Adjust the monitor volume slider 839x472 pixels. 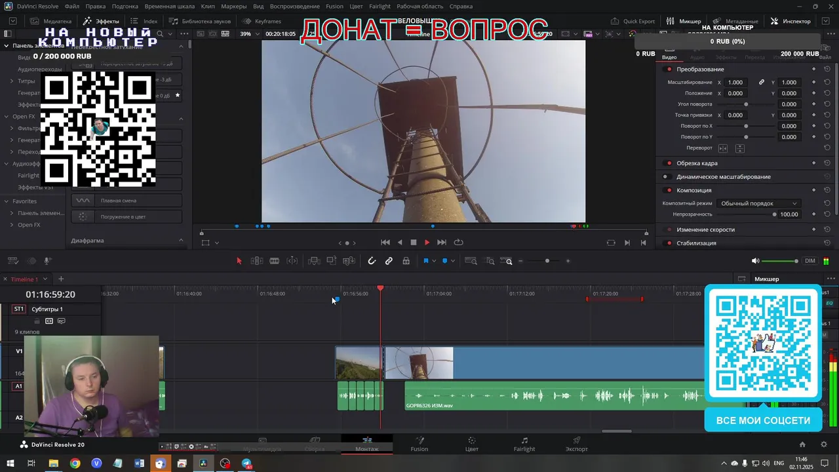click(x=780, y=261)
